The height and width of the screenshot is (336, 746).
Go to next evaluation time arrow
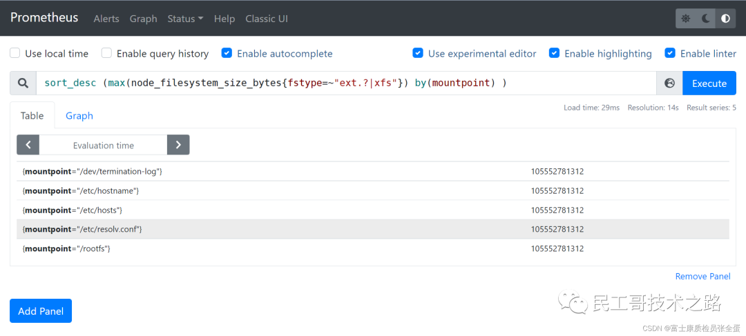(178, 145)
